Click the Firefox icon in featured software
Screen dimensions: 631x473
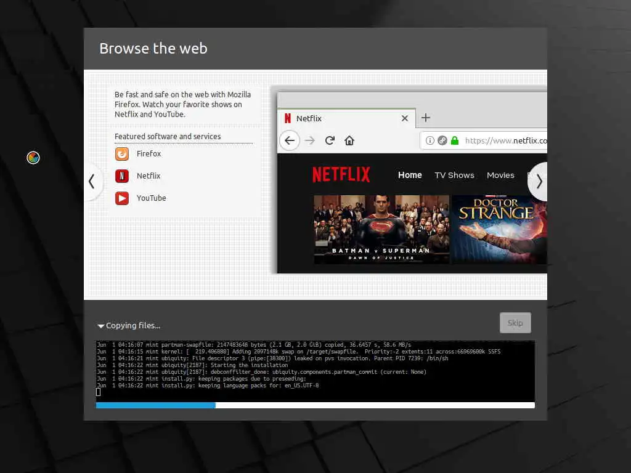(x=122, y=153)
